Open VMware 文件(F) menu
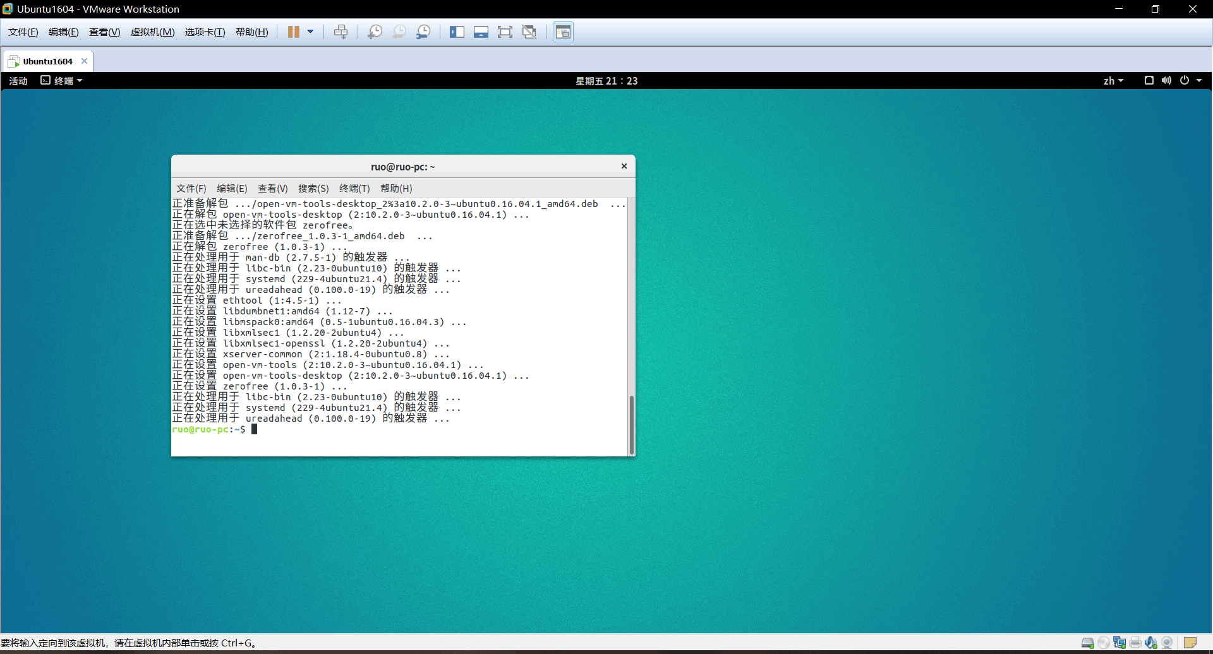 click(23, 32)
